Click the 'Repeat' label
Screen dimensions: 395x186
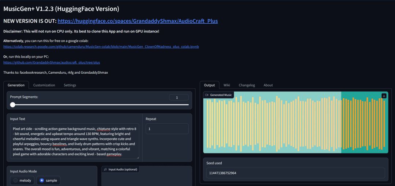(x=151, y=119)
